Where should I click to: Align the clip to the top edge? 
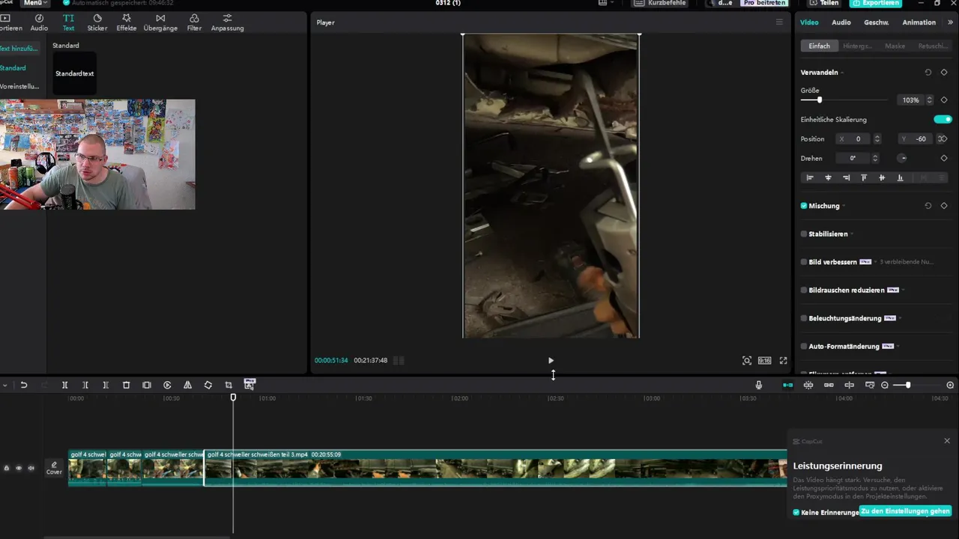coord(864,177)
